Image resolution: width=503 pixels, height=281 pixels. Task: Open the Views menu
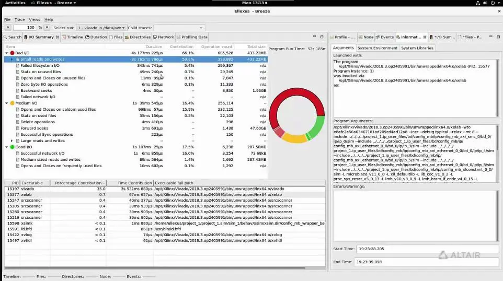(x=35, y=19)
